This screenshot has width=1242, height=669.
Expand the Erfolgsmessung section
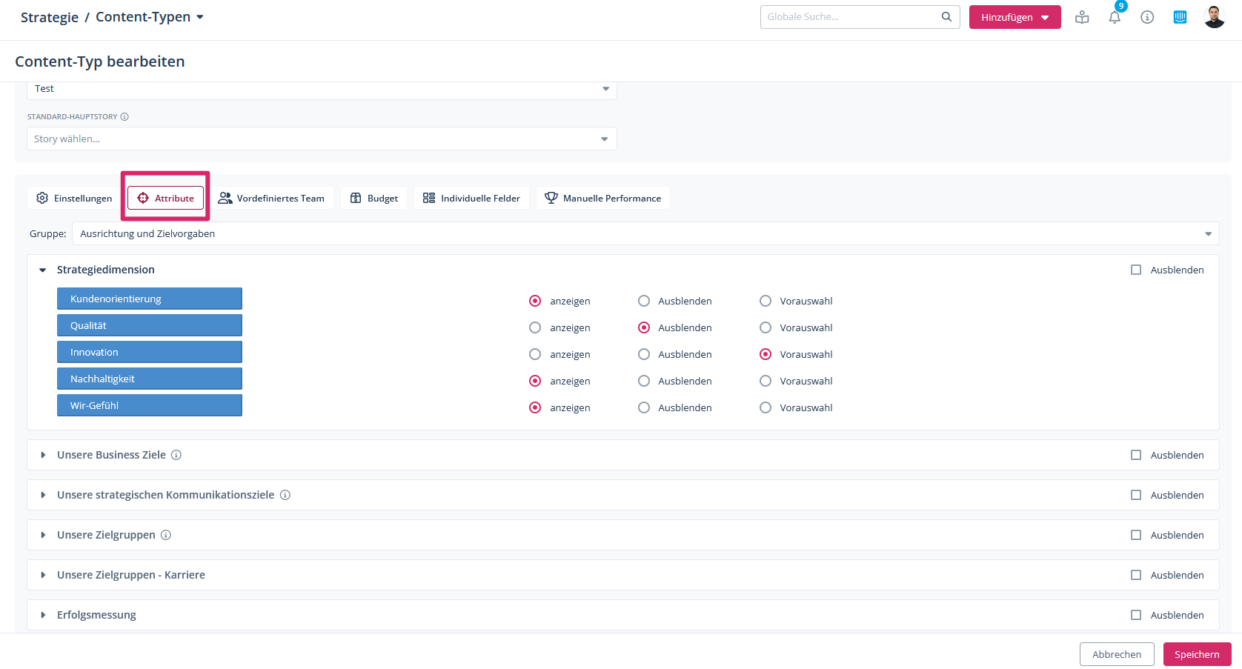point(43,615)
